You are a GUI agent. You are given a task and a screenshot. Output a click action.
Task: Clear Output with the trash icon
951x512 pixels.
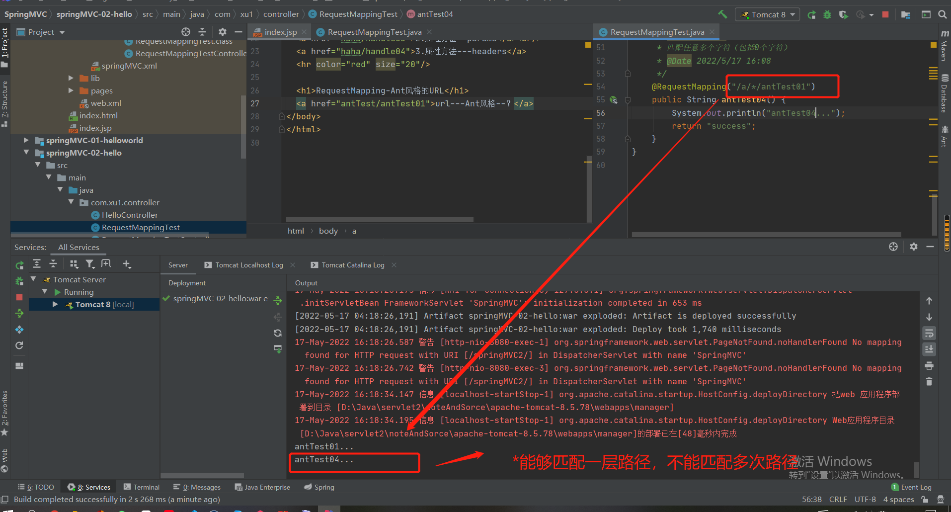929,382
